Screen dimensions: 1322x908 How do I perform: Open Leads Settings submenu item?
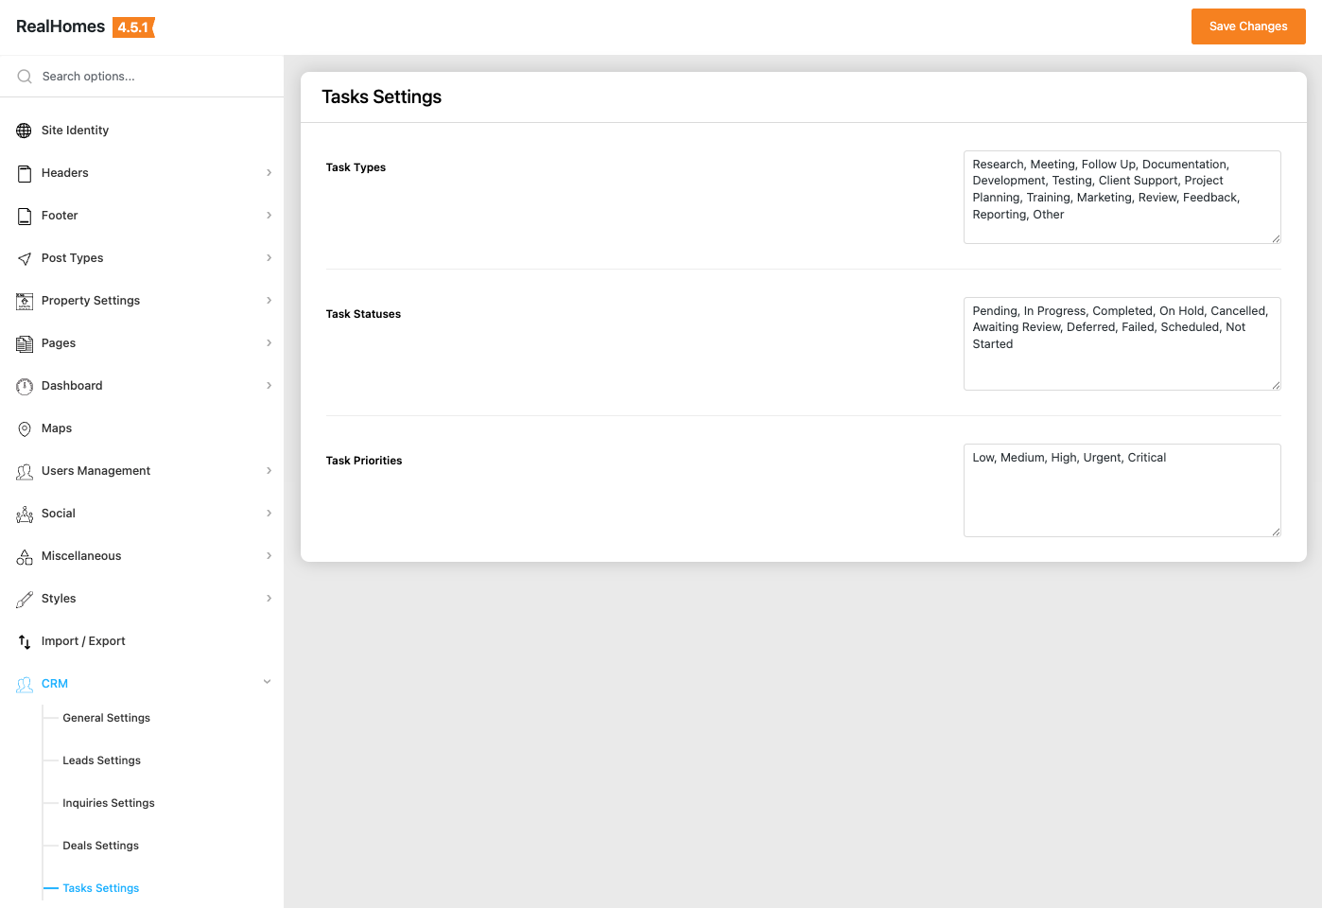(101, 760)
